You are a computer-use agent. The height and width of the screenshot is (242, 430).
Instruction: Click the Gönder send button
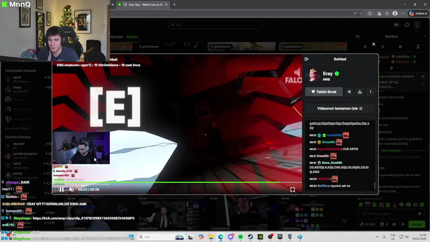point(417,224)
